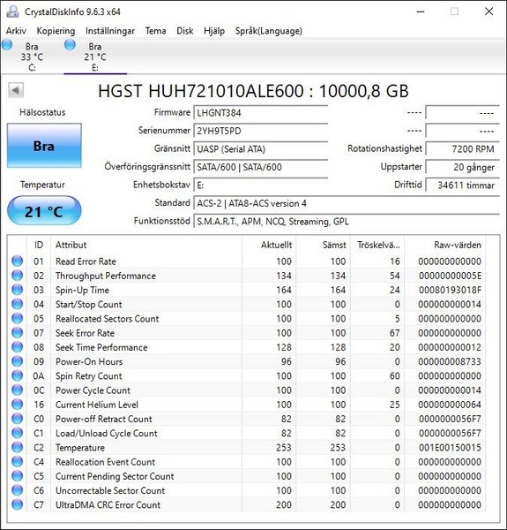Screen dimensions: 507x530
Task: Click the status dot for Reallocated Sectors Count
Action: pyautogui.click(x=18, y=318)
